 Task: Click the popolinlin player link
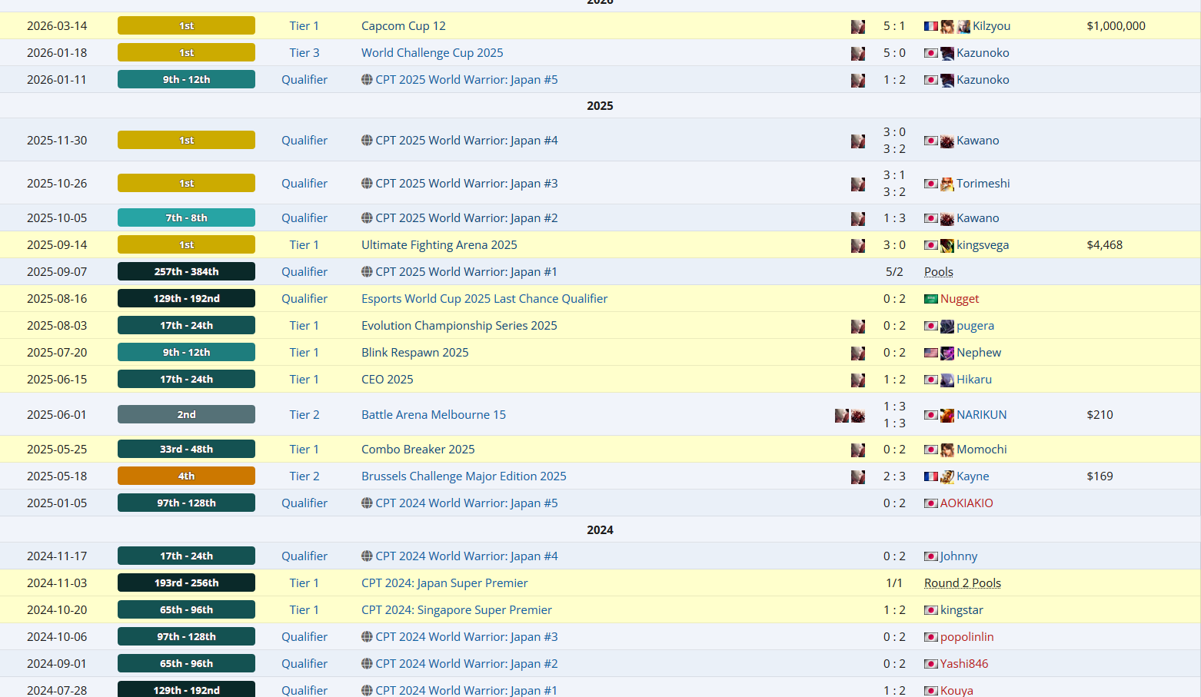click(x=967, y=637)
